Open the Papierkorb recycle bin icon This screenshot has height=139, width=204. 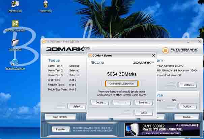(x=46, y=6)
